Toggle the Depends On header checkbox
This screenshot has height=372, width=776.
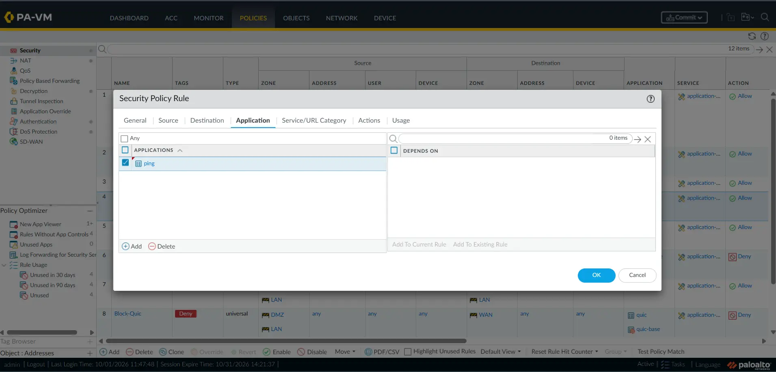point(394,150)
